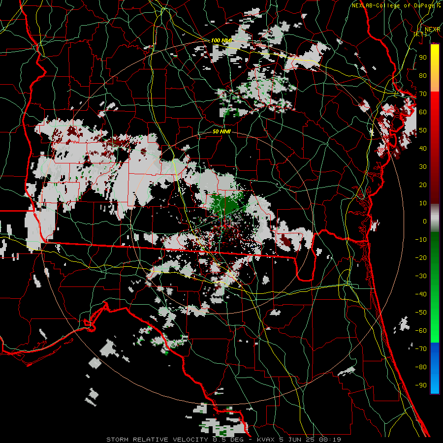Click the 5 JUN 25 date in caption
The image size is (443, 443).
click(297, 440)
